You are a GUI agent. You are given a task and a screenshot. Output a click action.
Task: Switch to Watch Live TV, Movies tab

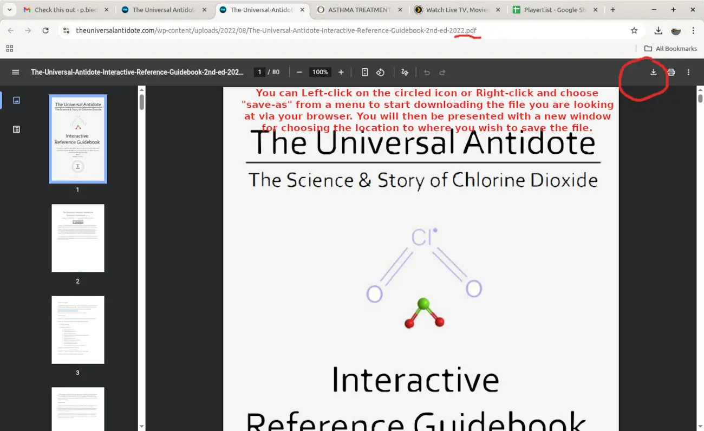[x=457, y=10]
